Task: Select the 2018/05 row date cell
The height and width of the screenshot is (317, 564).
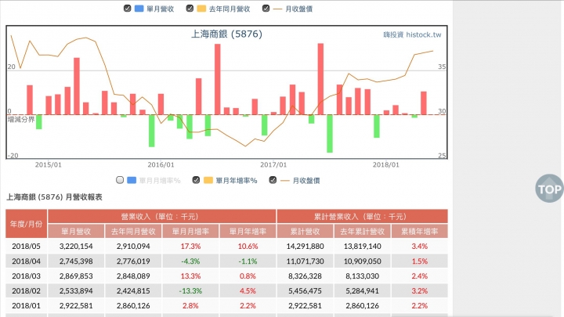Action: click(26, 247)
